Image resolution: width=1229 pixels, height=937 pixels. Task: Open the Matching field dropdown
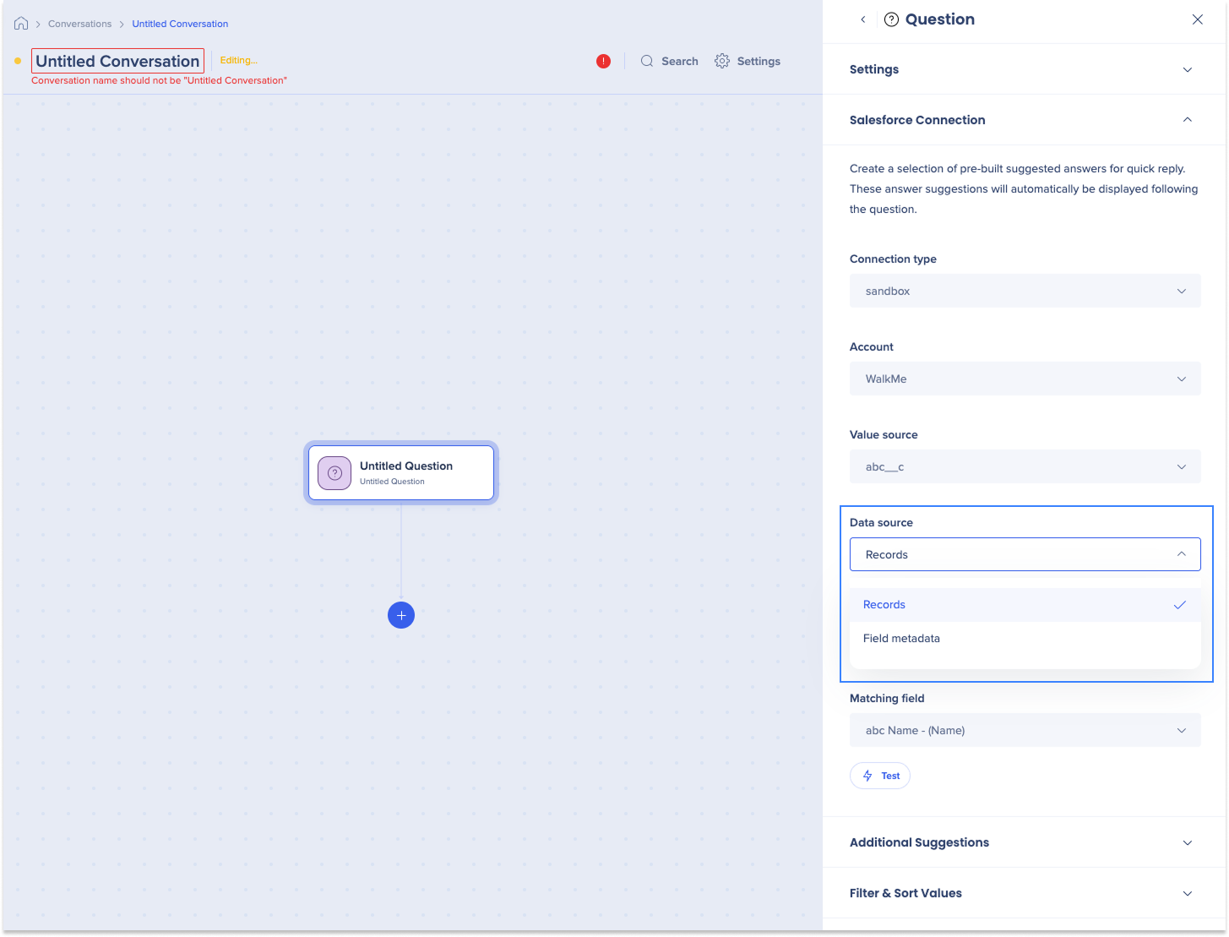1025,730
